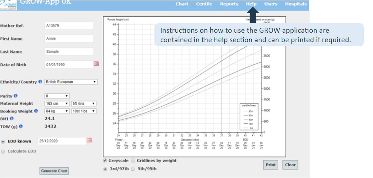
Task: Open the Hospitals menu
Action: point(296,4)
